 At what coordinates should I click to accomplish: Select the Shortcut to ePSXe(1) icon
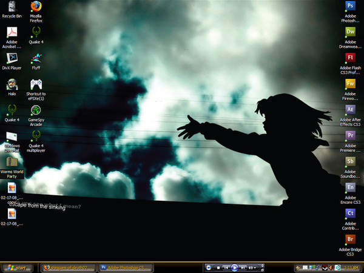click(36, 90)
